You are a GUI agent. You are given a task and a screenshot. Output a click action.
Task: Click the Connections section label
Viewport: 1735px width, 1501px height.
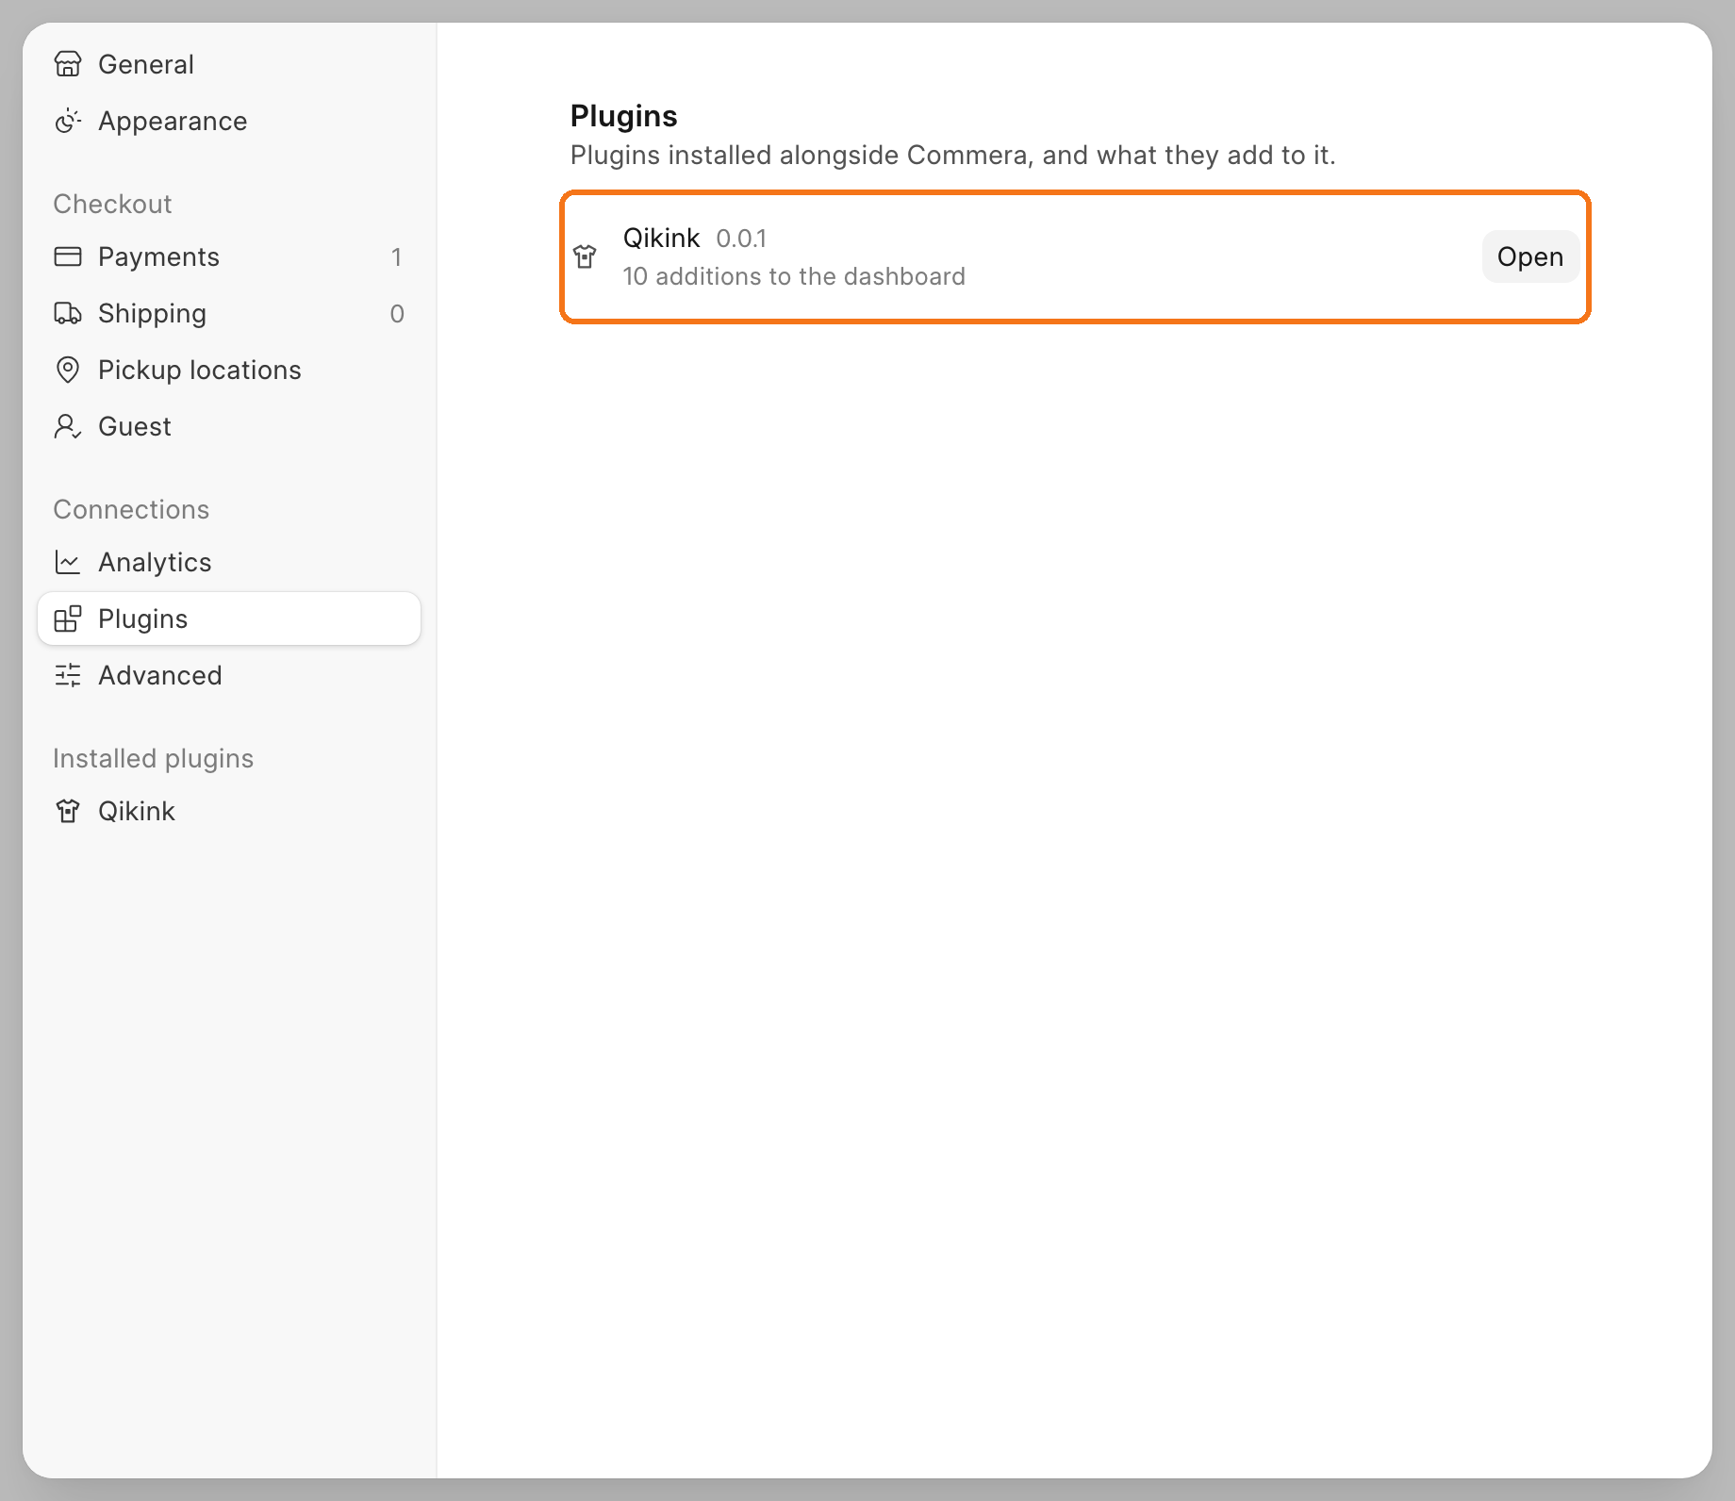[131, 509]
